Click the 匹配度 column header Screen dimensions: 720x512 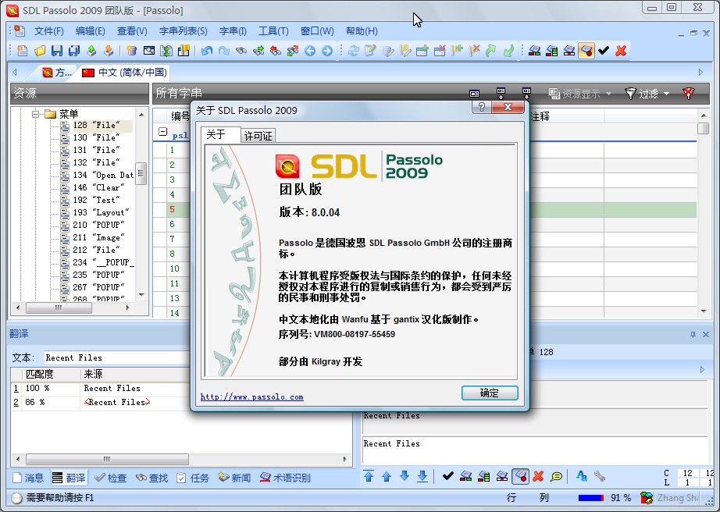[51, 374]
